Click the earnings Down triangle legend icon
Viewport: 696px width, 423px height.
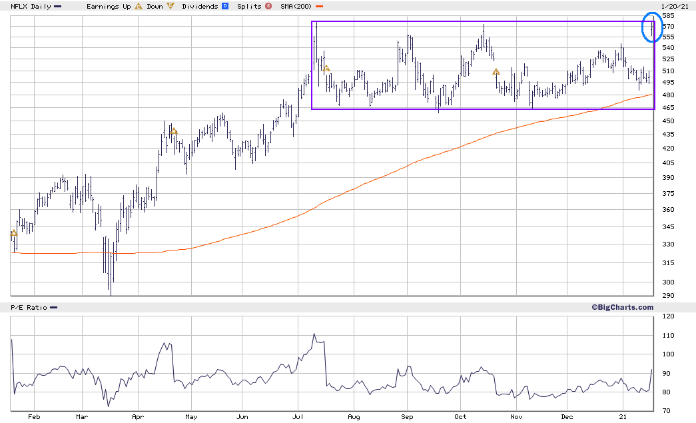click(171, 6)
